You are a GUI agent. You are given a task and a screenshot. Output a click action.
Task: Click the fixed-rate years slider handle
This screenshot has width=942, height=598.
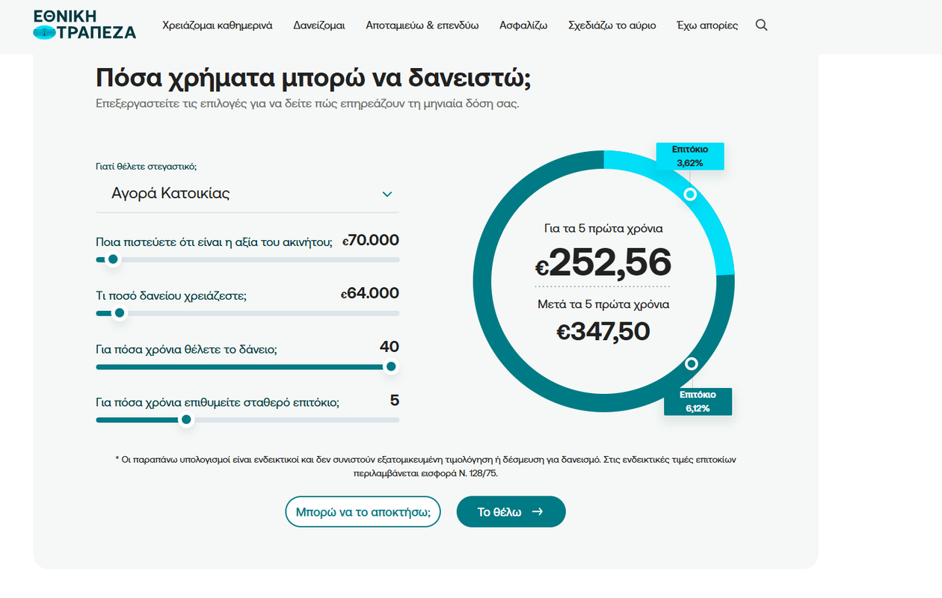point(187,420)
